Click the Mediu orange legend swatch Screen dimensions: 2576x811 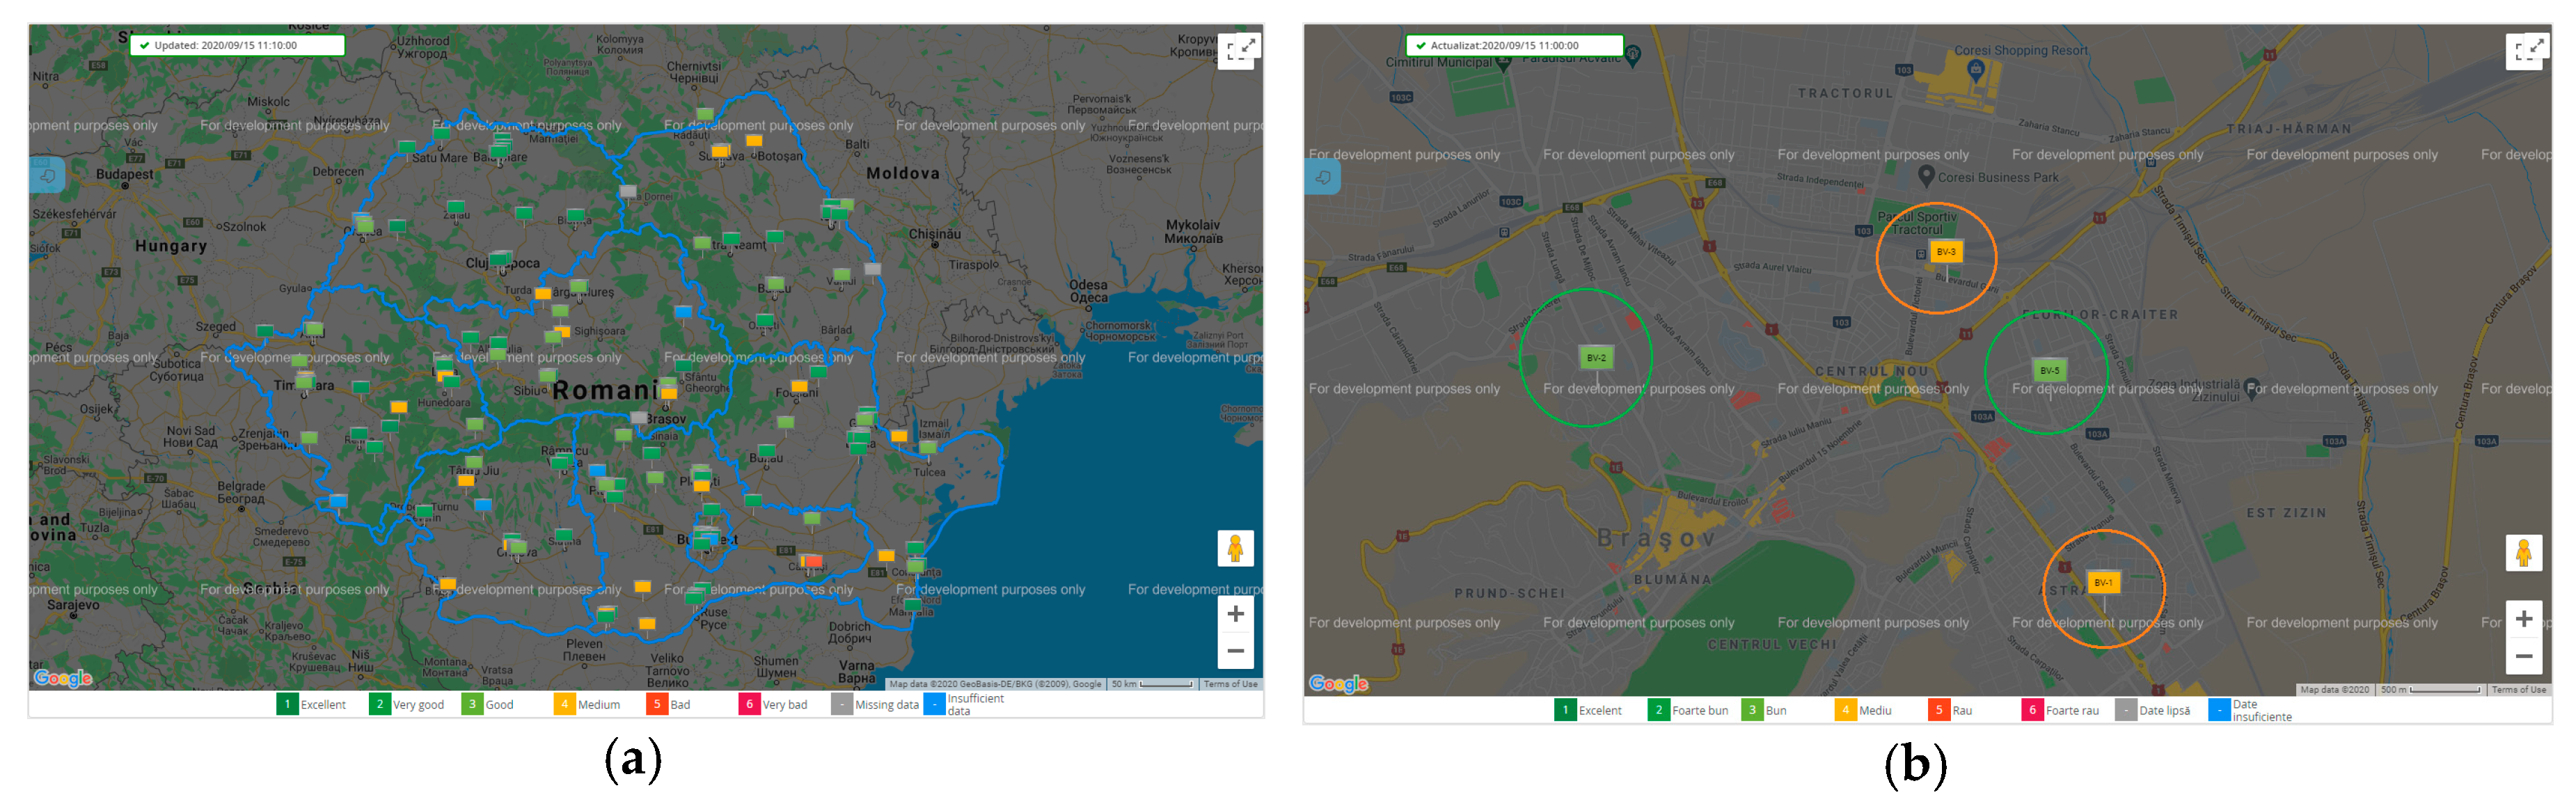[1845, 710]
